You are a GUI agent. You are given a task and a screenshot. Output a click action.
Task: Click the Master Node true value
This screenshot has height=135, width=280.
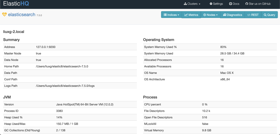[39, 53]
